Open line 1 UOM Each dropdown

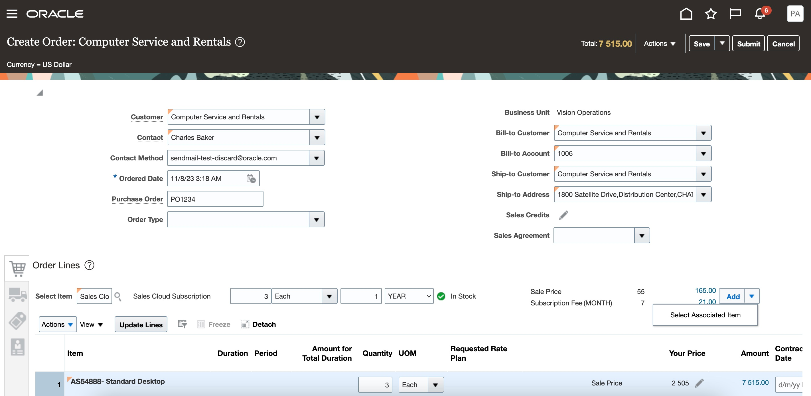click(435, 385)
